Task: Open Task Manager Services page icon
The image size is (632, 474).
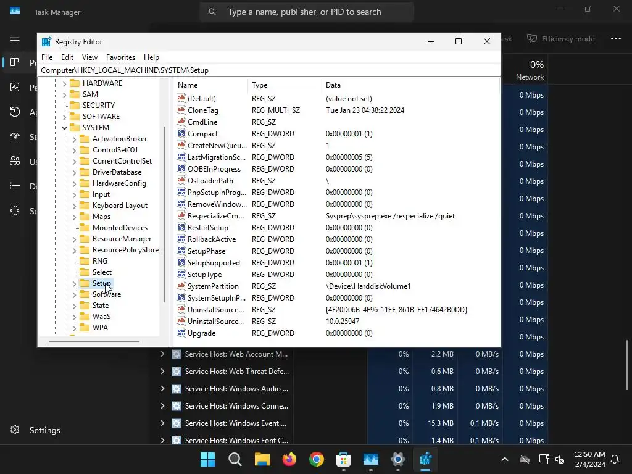Action: [15, 210]
